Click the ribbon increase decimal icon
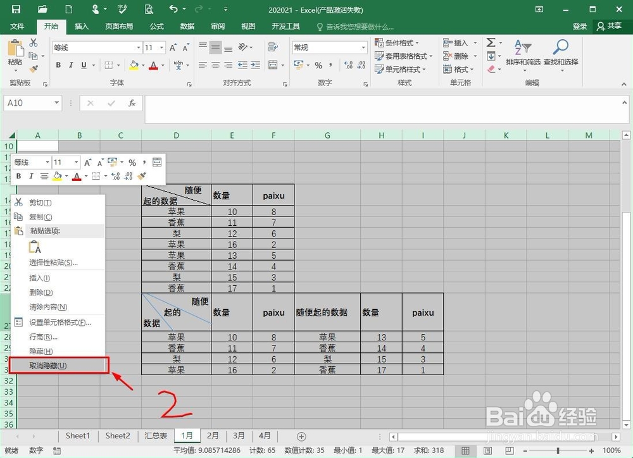The image size is (633, 458). [348, 65]
